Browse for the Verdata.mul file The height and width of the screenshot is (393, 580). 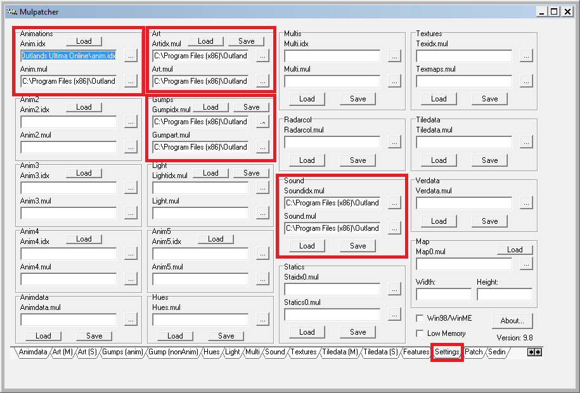[526, 203]
